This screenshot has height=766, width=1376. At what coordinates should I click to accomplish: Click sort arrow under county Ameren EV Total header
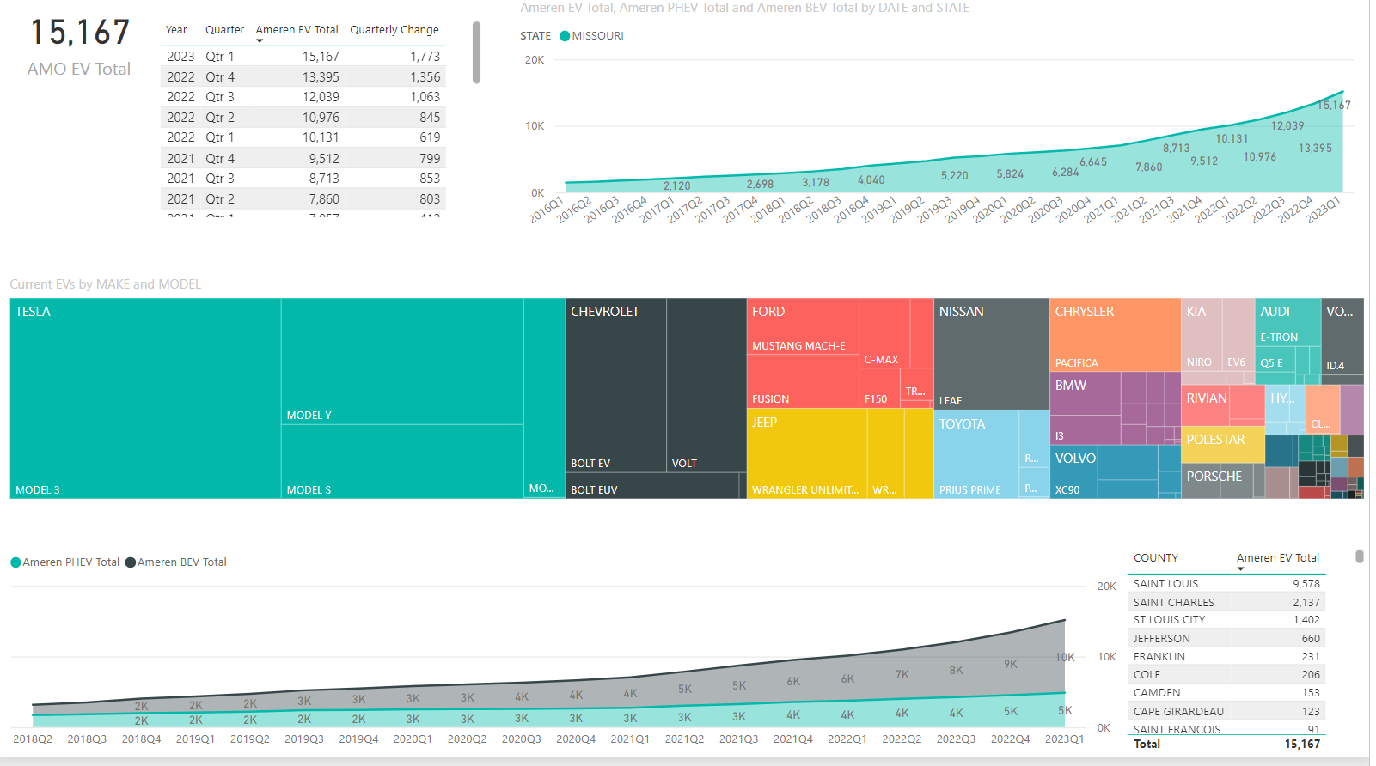click(1240, 569)
